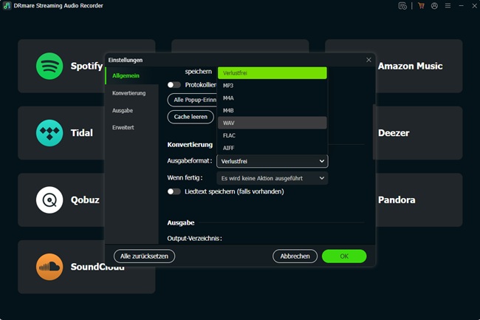This screenshot has width=480, height=320.
Task: Open the conversion history list icon
Action: (x=402, y=6)
